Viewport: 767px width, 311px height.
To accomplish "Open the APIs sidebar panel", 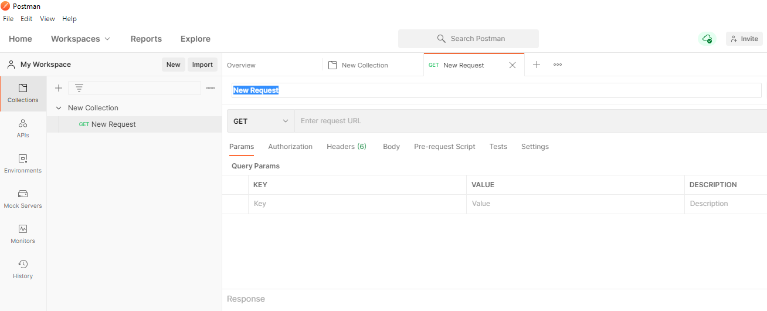I will coord(23,129).
